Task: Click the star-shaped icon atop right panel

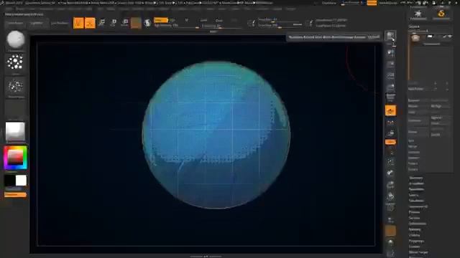Action: click(418, 14)
